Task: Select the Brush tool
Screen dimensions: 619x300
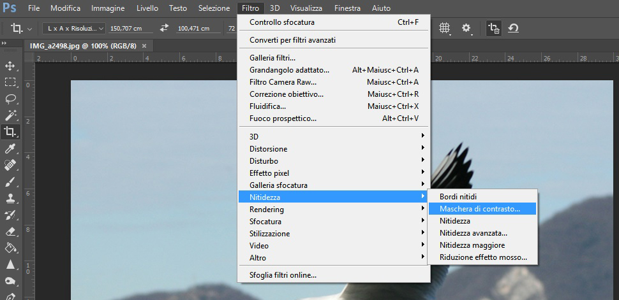Action: (10, 182)
